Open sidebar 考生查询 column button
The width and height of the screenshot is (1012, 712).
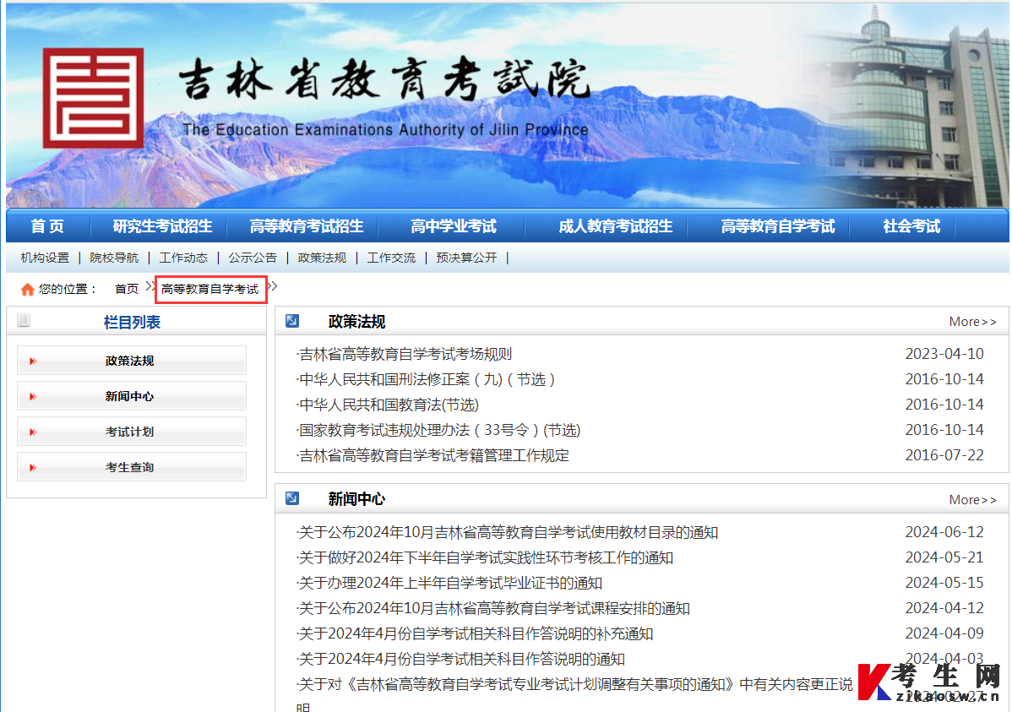[x=132, y=467]
